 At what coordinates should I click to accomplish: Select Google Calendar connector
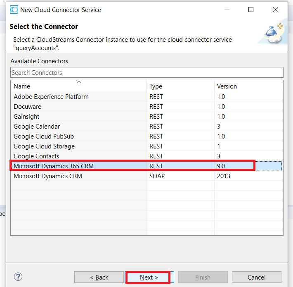pos(146,127)
